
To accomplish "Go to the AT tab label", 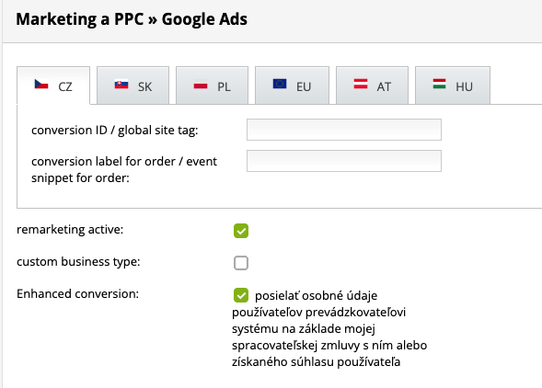I will pyautogui.click(x=384, y=86).
